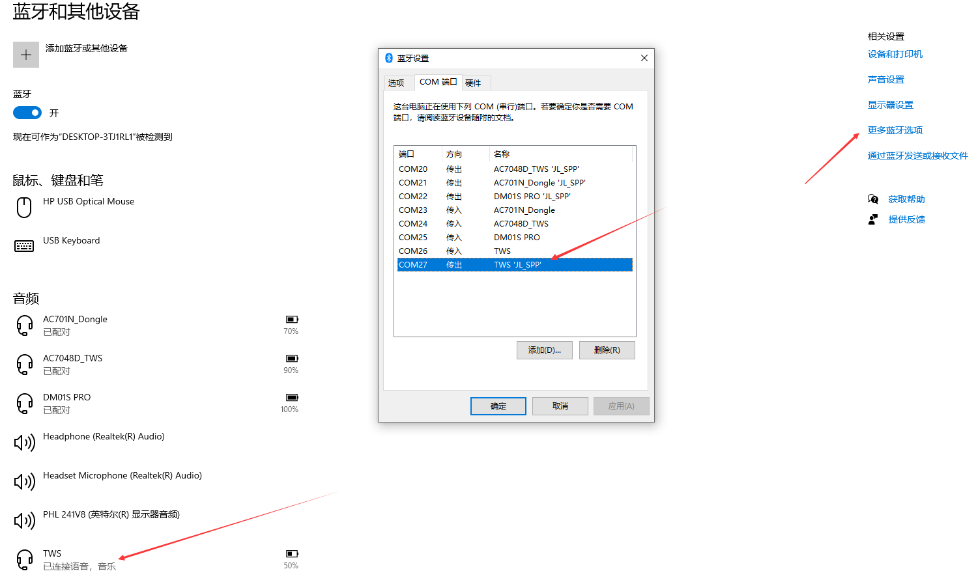Open the 更多蓝牙选项 link
The width and height of the screenshot is (976, 582).
(895, 130)
